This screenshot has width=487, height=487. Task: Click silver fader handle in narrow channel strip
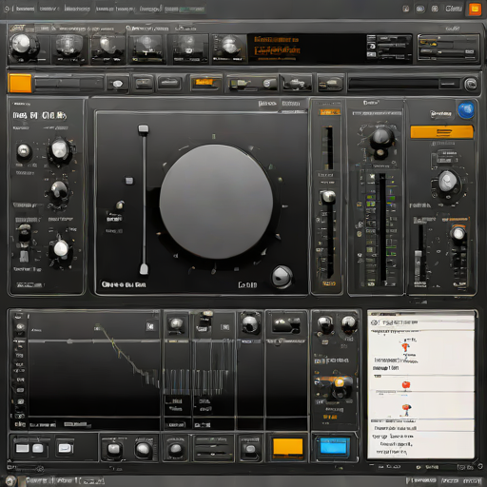click(x=328, y=197)
